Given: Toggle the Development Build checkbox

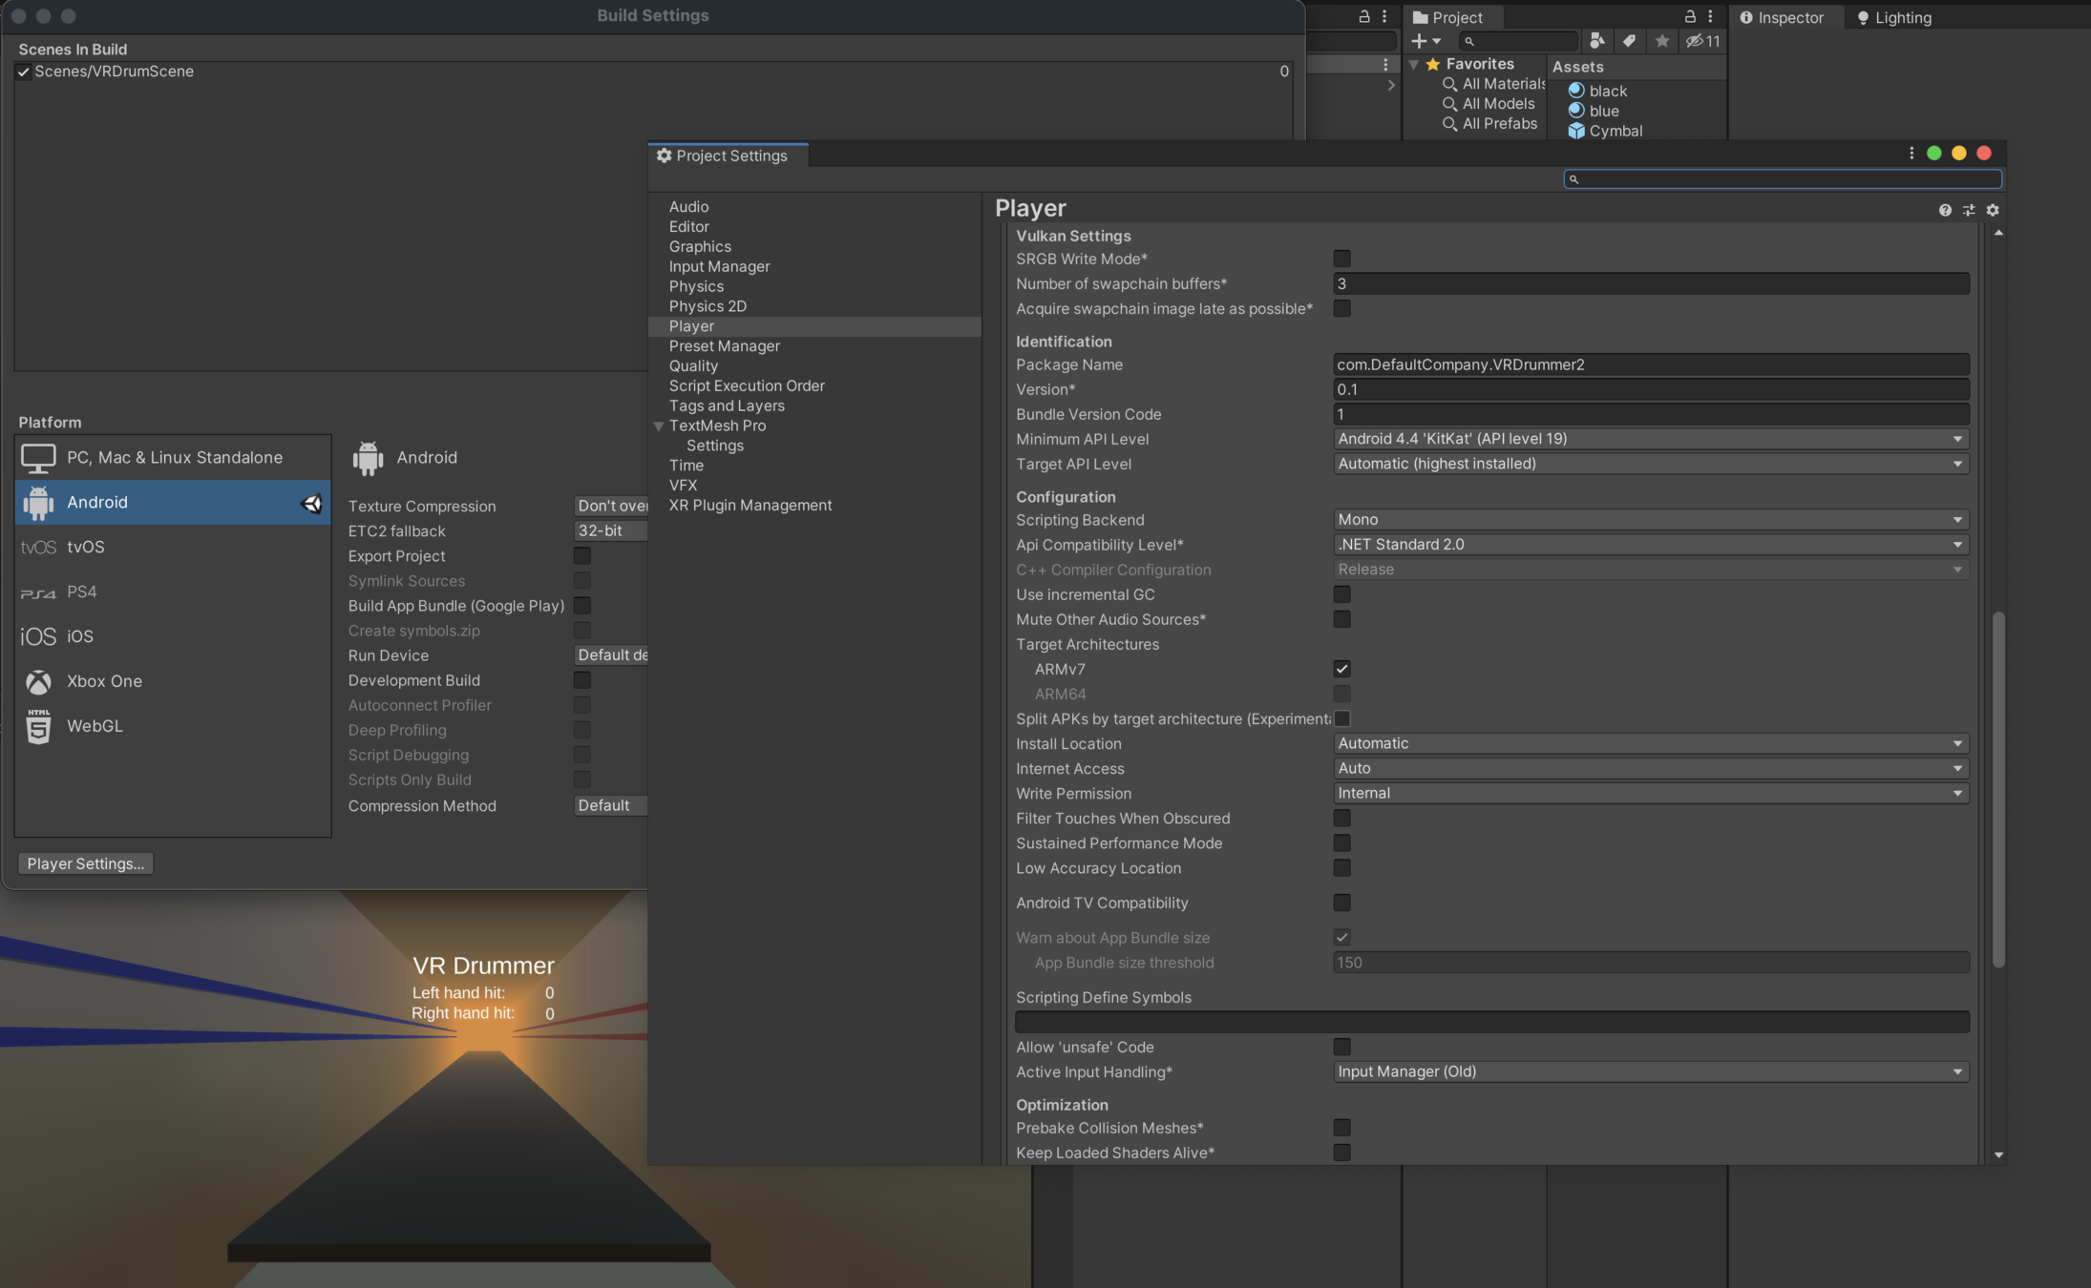Looking at the screenshot, I should (581, 680).
